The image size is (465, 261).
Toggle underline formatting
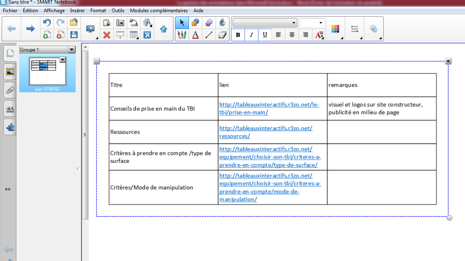point(265,35)
